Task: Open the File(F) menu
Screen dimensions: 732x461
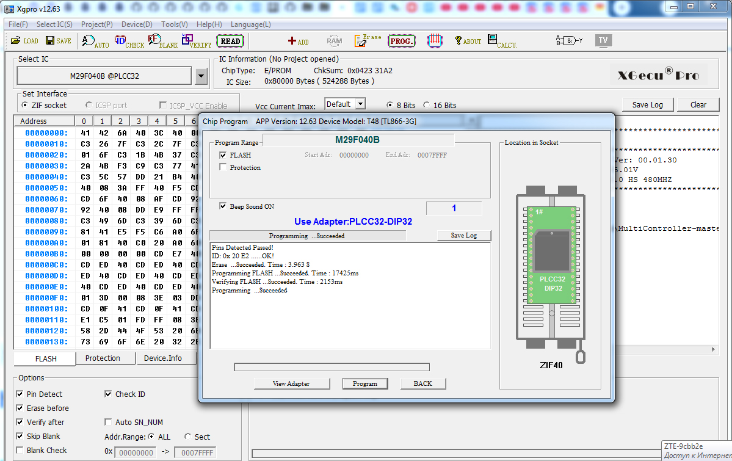Action: coord(18,24)
